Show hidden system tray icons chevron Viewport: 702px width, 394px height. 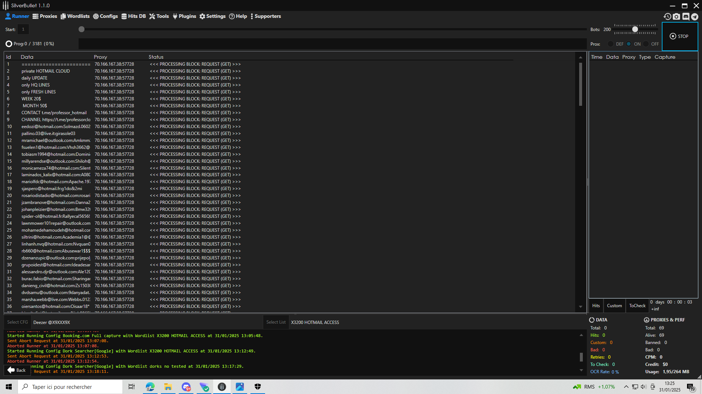626,387
